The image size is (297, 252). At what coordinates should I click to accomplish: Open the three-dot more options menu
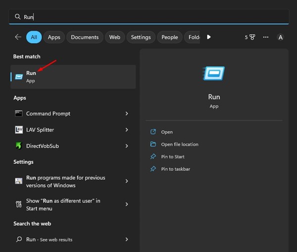point(266,37)
